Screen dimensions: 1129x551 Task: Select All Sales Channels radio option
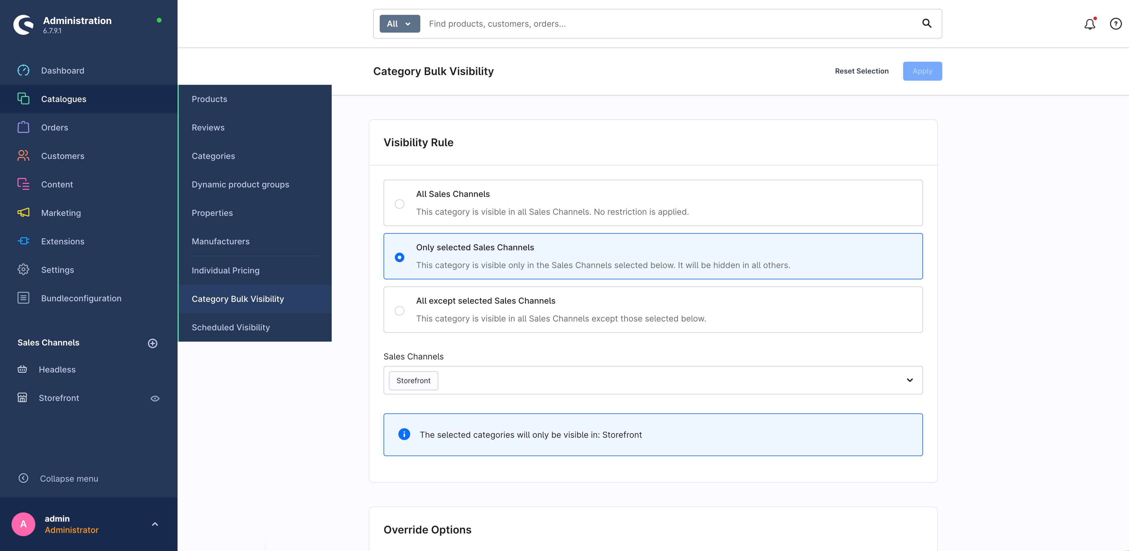(x=399, y=204)
